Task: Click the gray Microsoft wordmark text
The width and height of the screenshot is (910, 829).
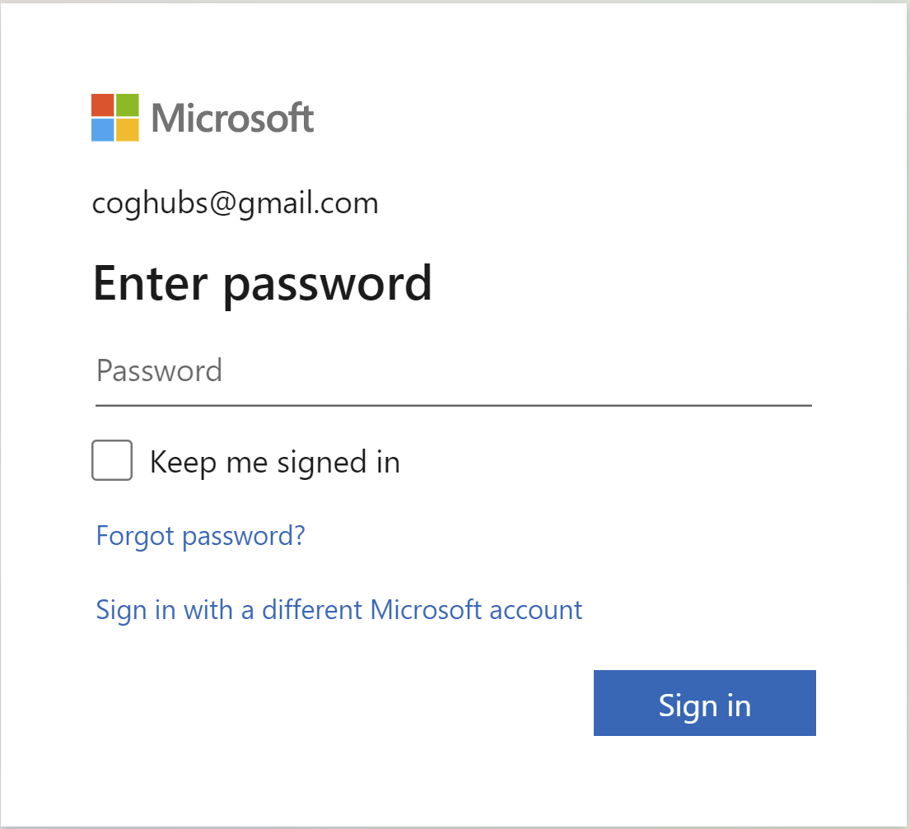Action: coord(232,119)
